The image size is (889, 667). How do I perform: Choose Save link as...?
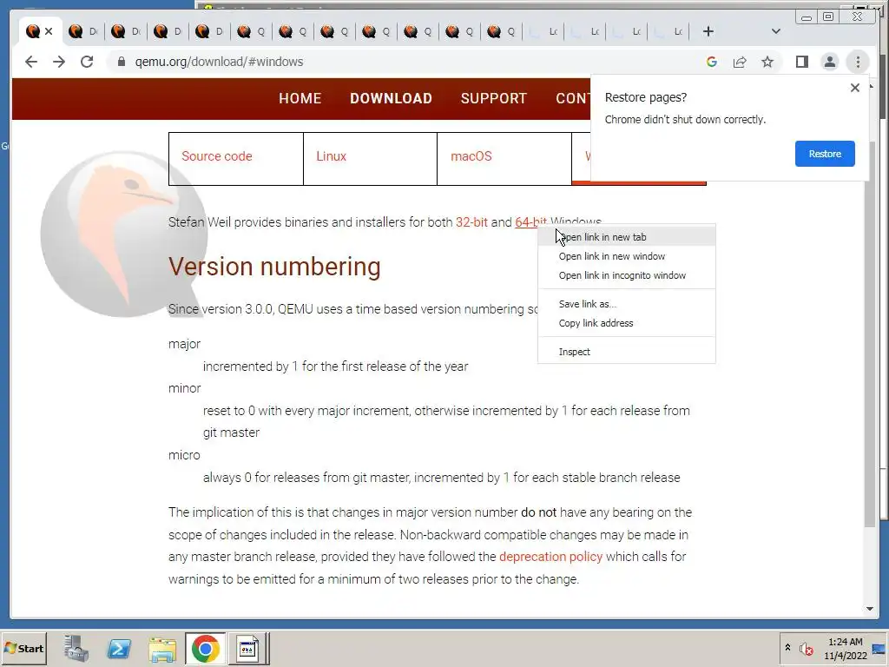[x=627, y=304]
